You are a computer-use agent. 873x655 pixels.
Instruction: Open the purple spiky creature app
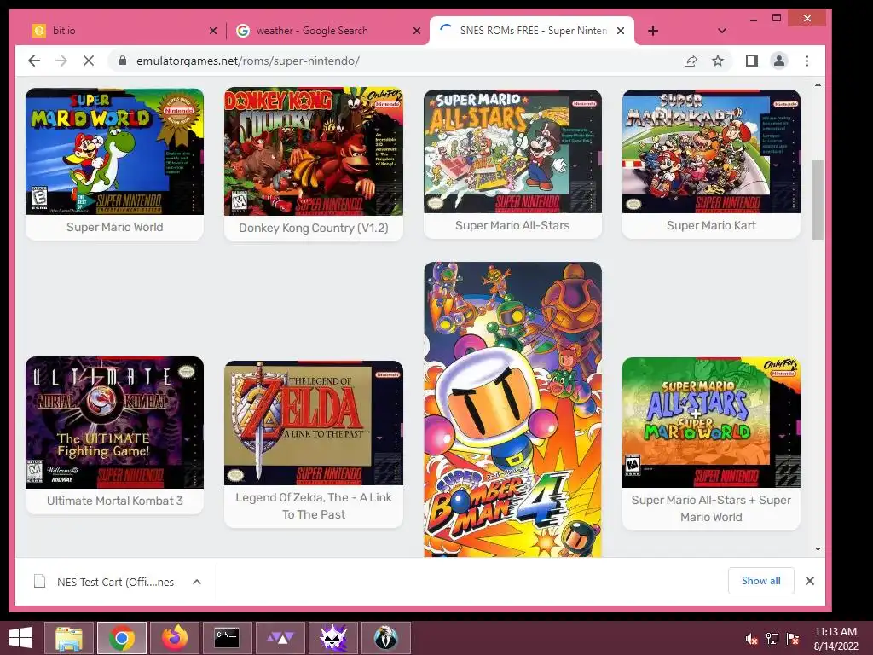[333, 638]
